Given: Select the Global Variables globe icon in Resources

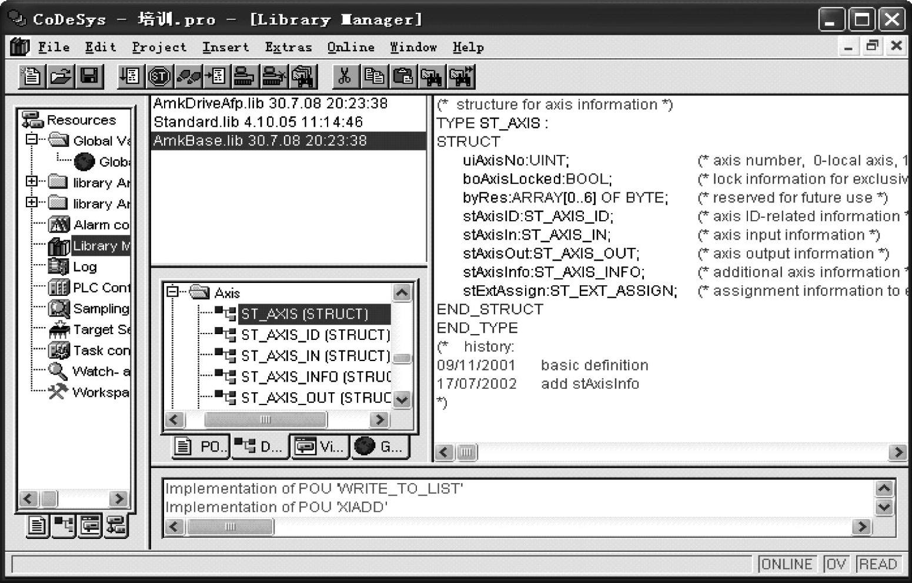Looking at the screenshot, I should 84,161.
